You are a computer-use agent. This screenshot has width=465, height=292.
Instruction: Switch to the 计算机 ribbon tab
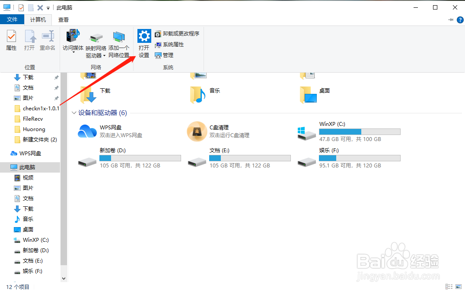pos(38,19)
